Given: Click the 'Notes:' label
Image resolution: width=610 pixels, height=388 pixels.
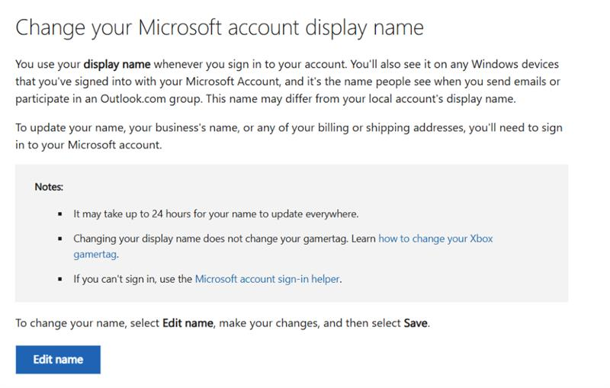Looking at the screenshot, I should point(49,187).
